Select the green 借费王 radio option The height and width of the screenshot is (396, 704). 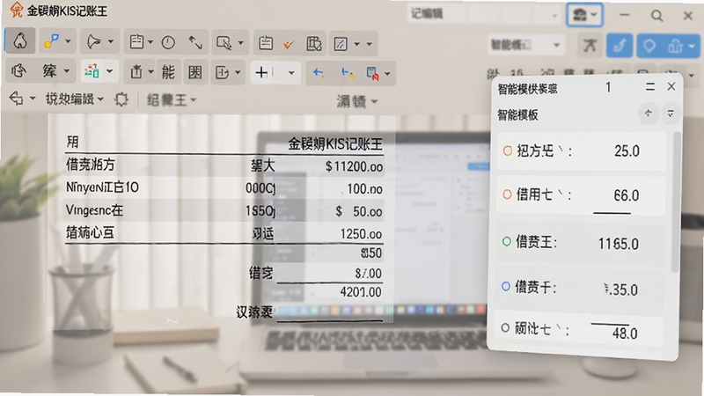[507, 241]
